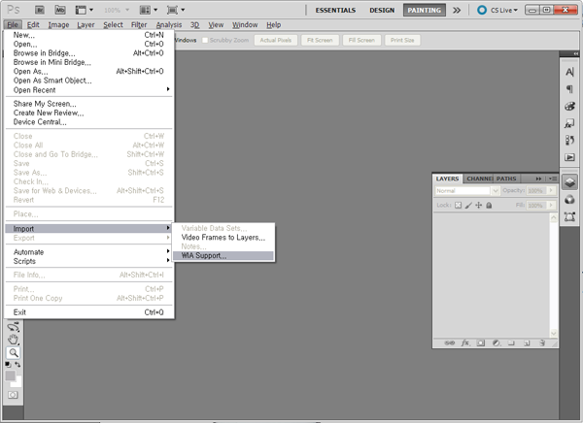Select the 3D Rotate tool
Image resolution: width=583 pixels, height=423 pixels.
tap(14, 327)
